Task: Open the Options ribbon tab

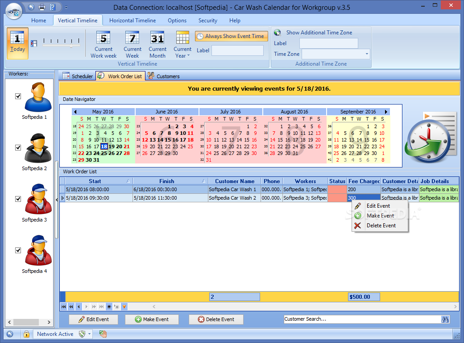Action: coord(177,21)
